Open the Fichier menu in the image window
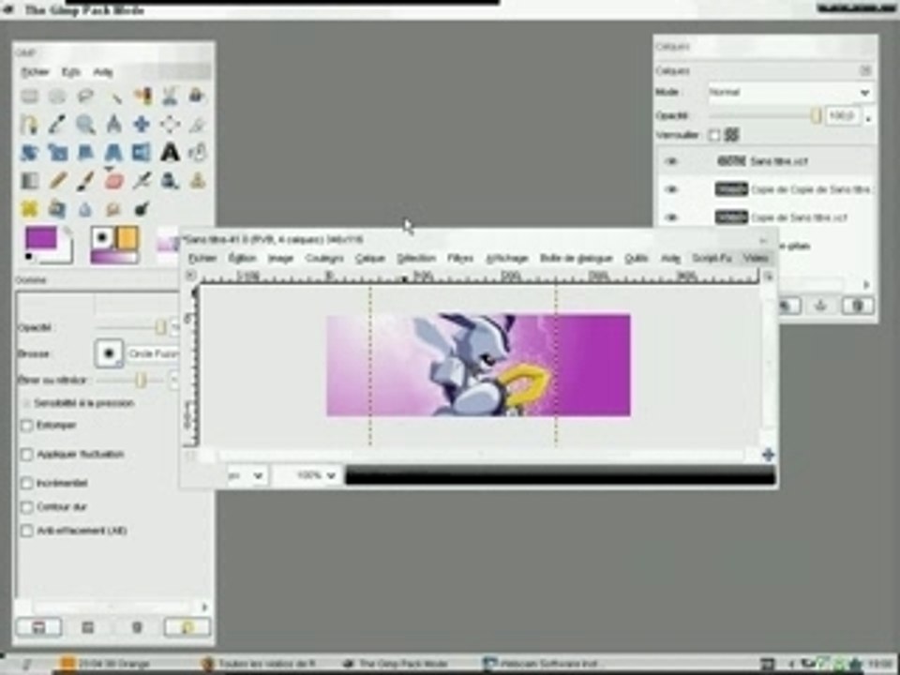900x675 pixels. 202,259
